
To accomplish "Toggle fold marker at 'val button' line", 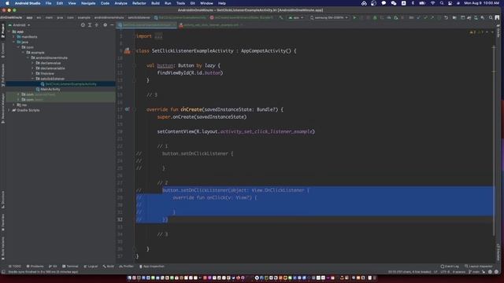I will click(135, 65).
